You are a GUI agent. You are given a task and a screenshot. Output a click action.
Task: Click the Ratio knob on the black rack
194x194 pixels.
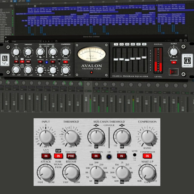click(x=66, y=52)
